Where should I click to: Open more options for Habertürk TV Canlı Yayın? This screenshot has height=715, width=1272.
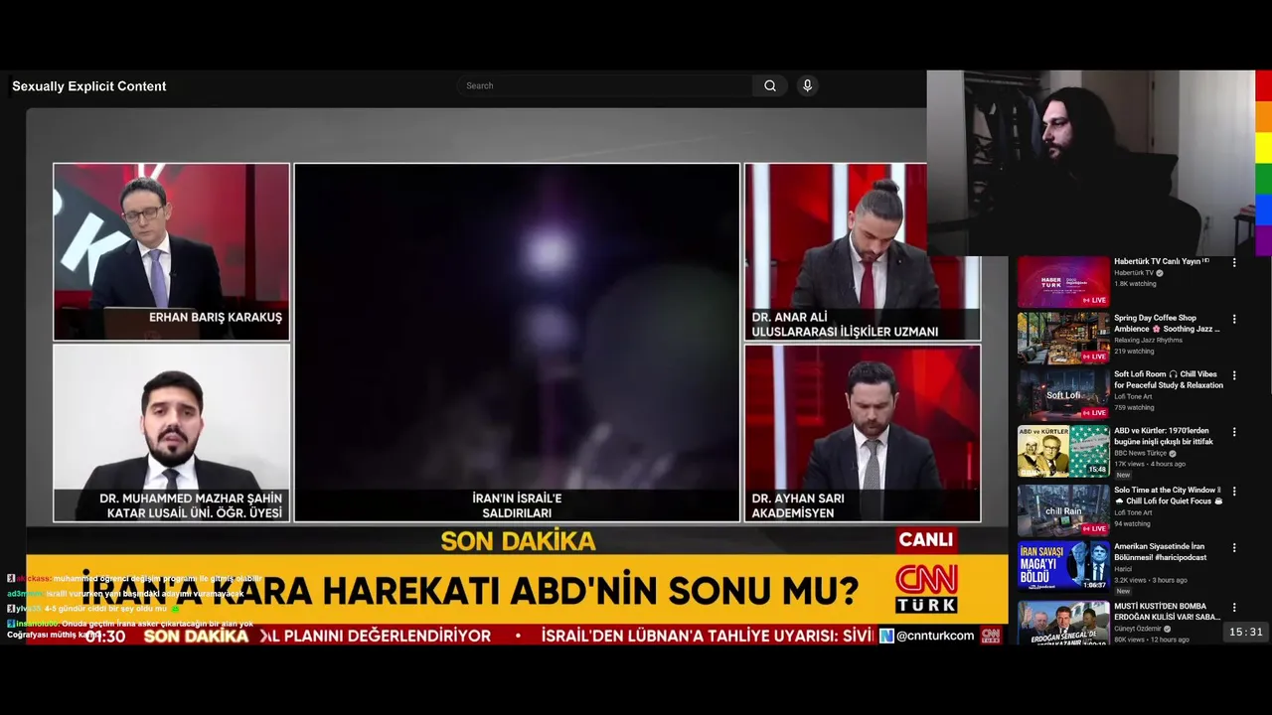(x=1234, y=263)
